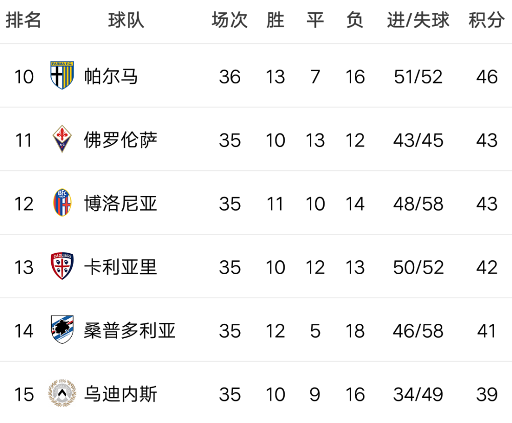Open team page for 佛罗伦萨

120,140
